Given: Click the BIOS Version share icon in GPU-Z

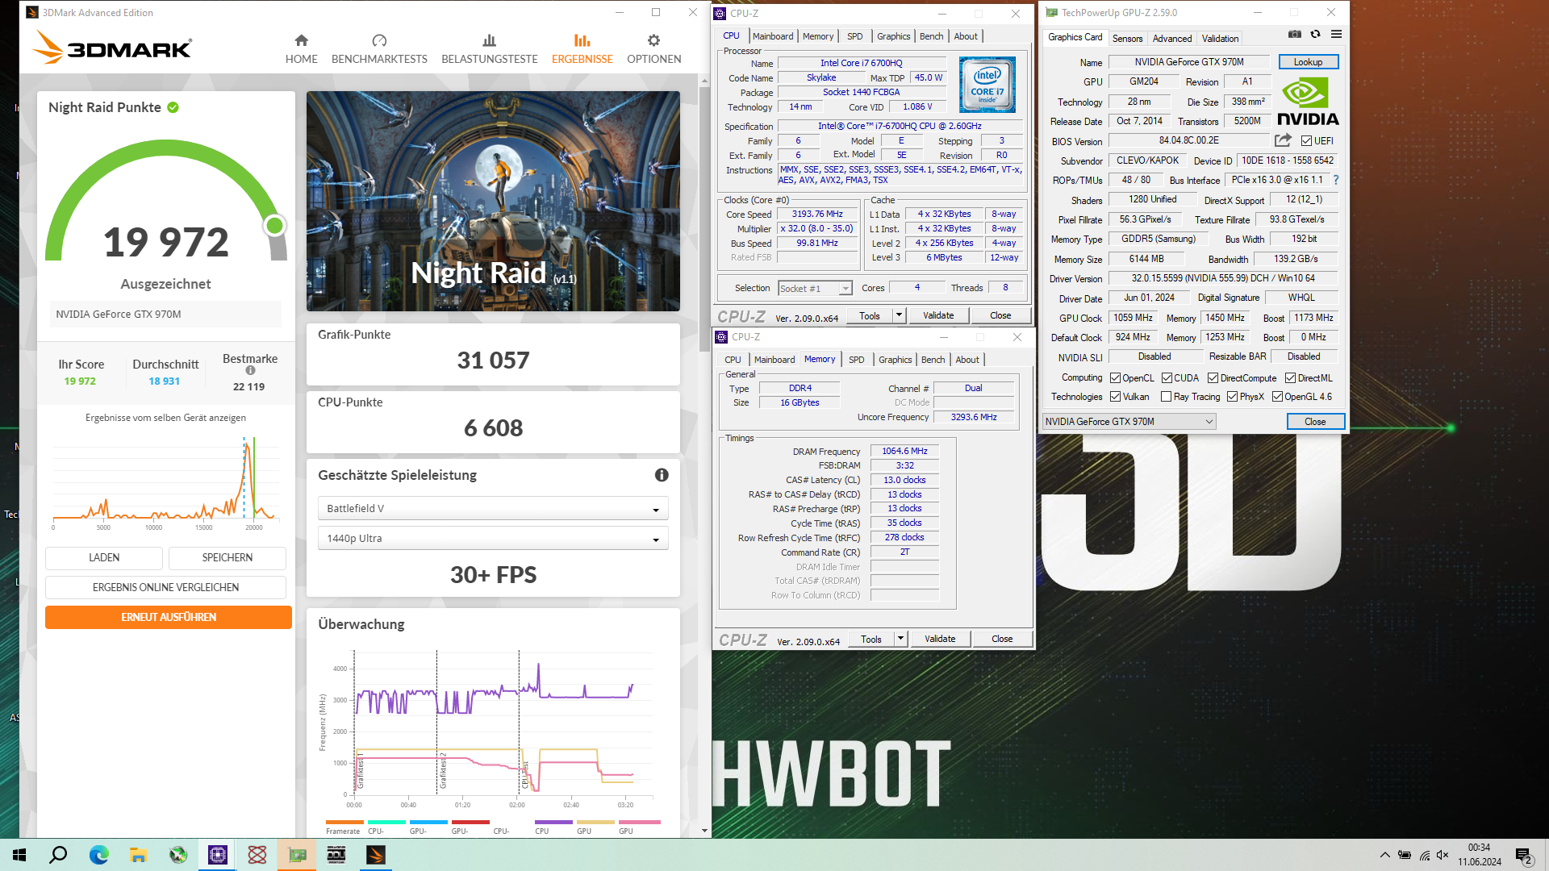Looking at the screenshot, I should [x=1283, y=140].
